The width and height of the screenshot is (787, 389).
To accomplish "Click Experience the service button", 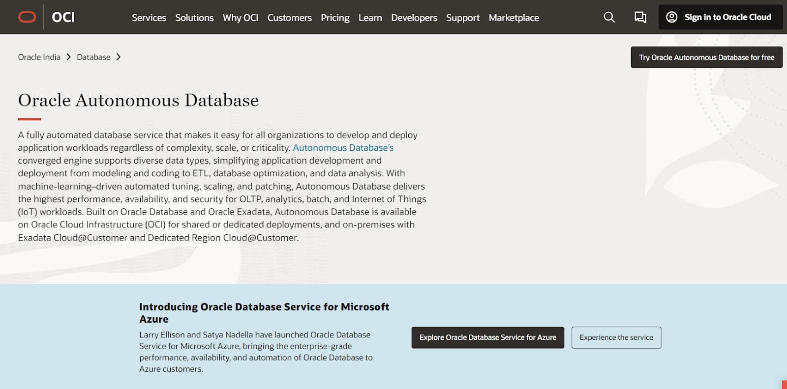I will pyautogui.click(x=616, y=337).
